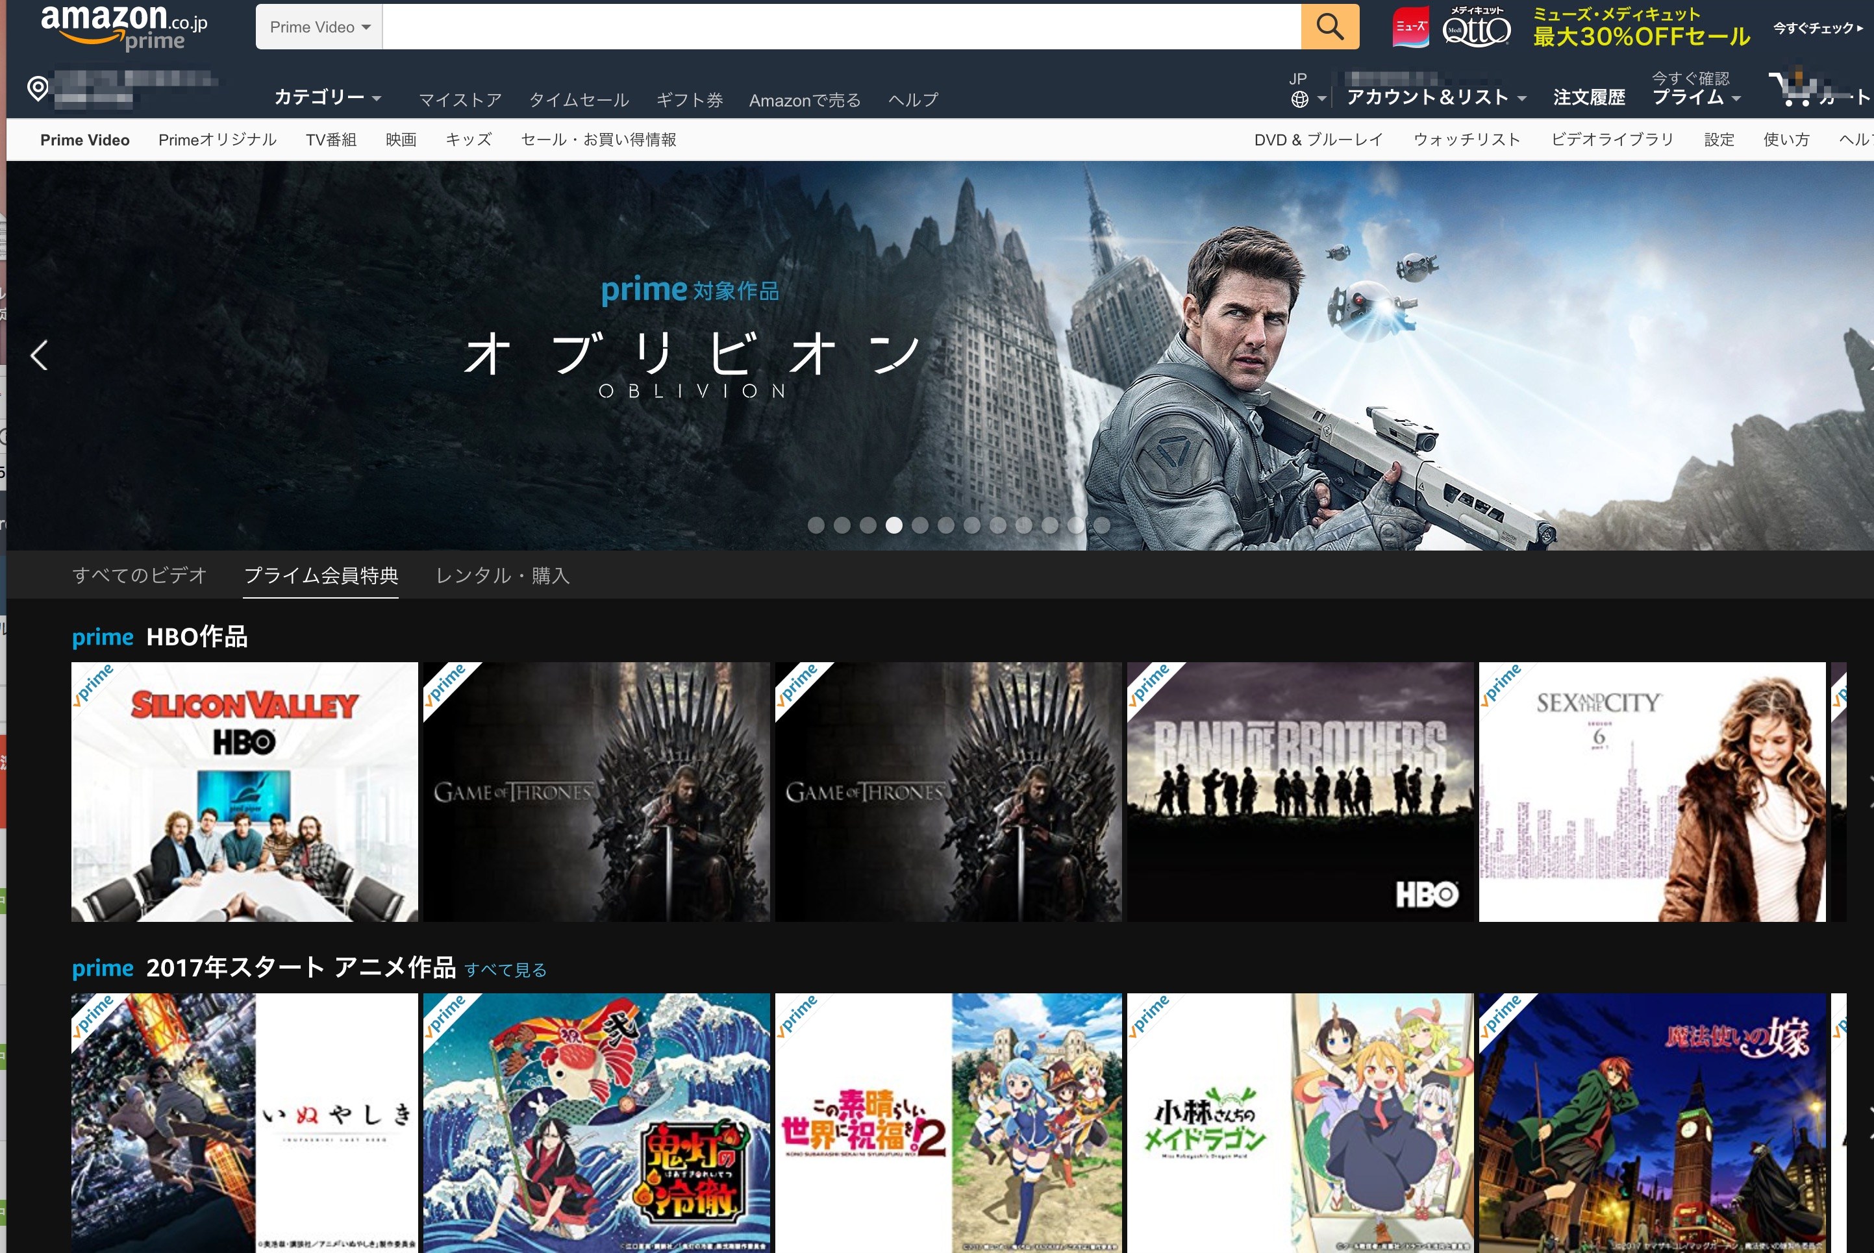Select セール・お買い得情報 menu item
This screenshot has height=1253, width=1874.
point(599,140)
